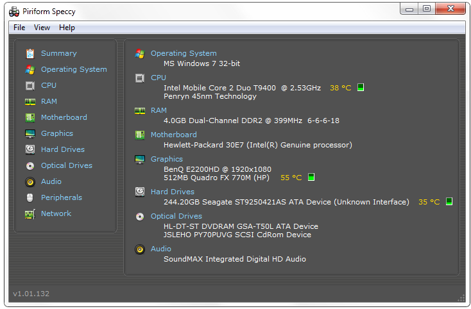Open Peripherals section from sidebar
Screen dimensions: 471x309
62,197
